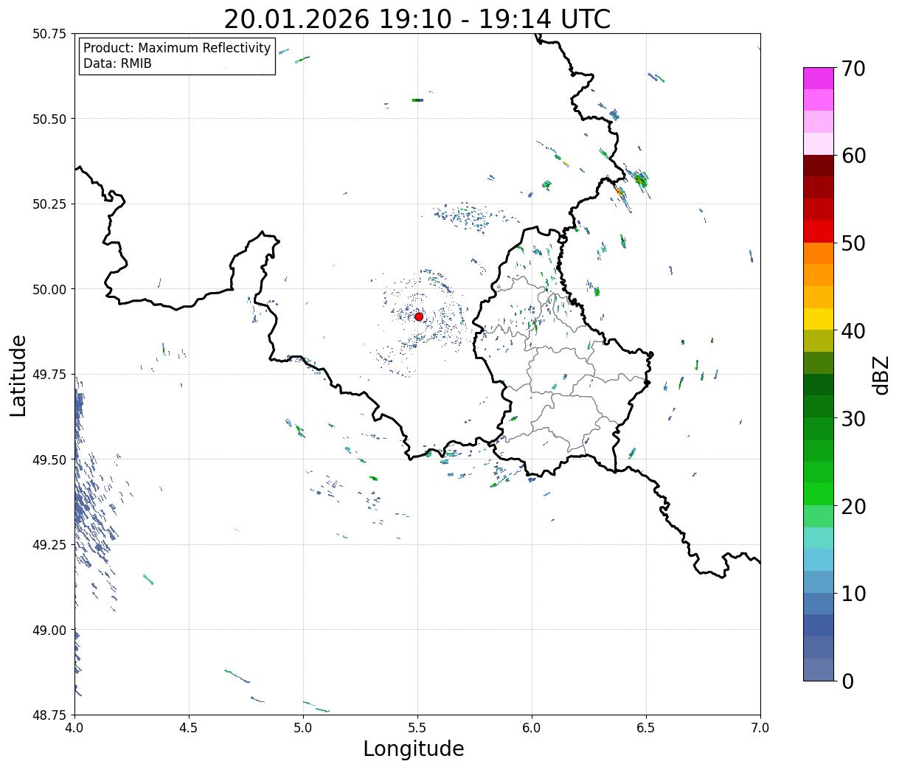This screenshot has height=767, width=899.
Task: Click the longitude tick label 5.5
Action: click(417, 728)
